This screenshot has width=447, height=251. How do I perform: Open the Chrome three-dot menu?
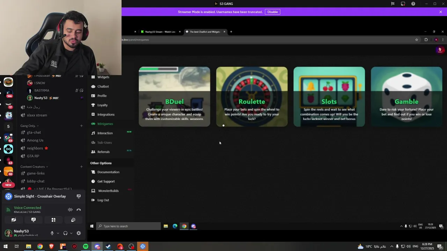point(443,40)
